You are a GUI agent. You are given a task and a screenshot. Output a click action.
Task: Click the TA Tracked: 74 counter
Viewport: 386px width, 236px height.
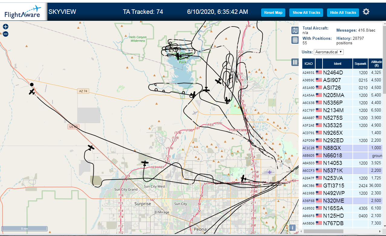(143, 12)
